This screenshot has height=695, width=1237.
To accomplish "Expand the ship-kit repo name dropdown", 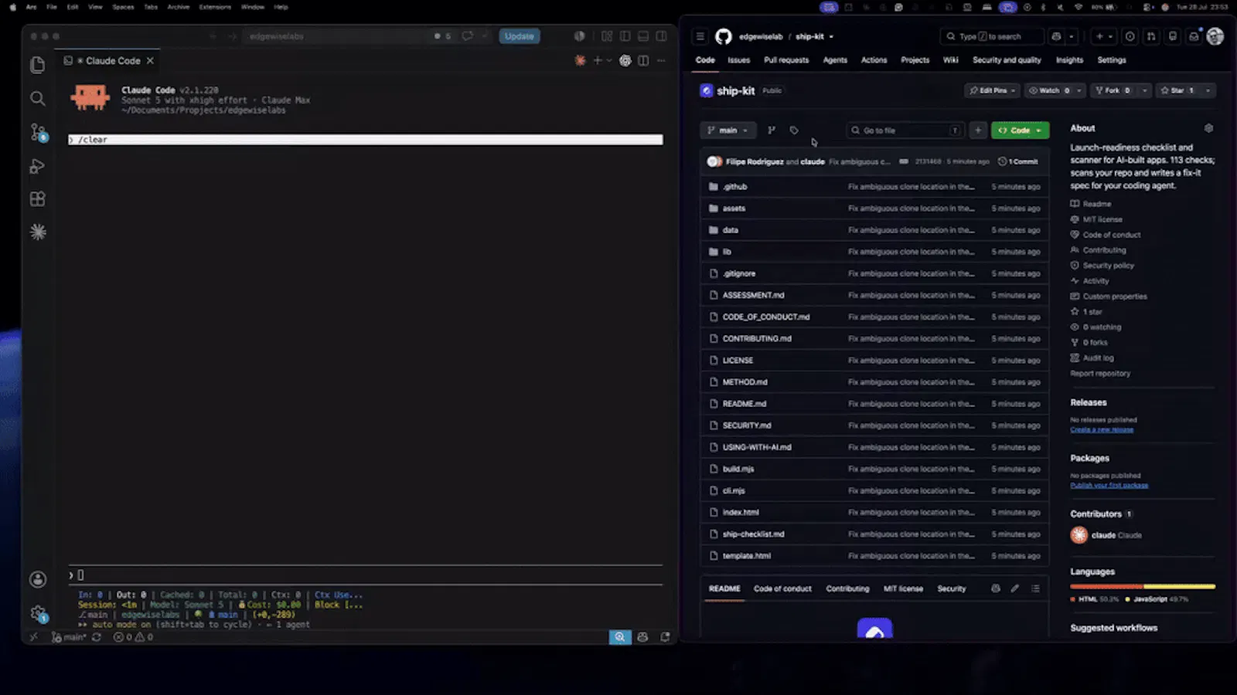I will click(x=831, y=36).
